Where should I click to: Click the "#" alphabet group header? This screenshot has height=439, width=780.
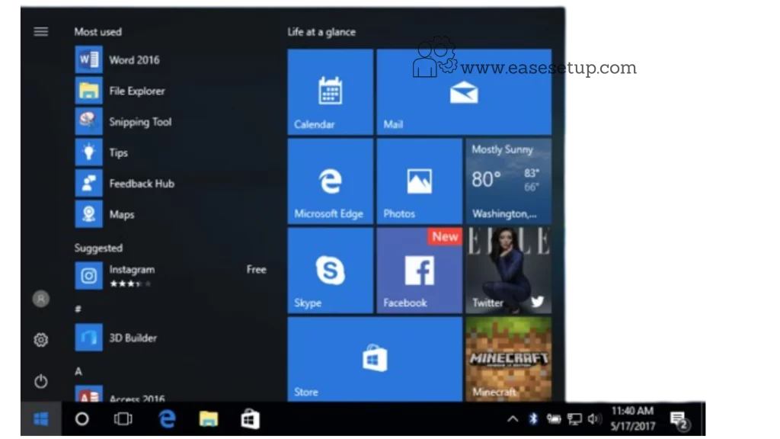(78, 309)
